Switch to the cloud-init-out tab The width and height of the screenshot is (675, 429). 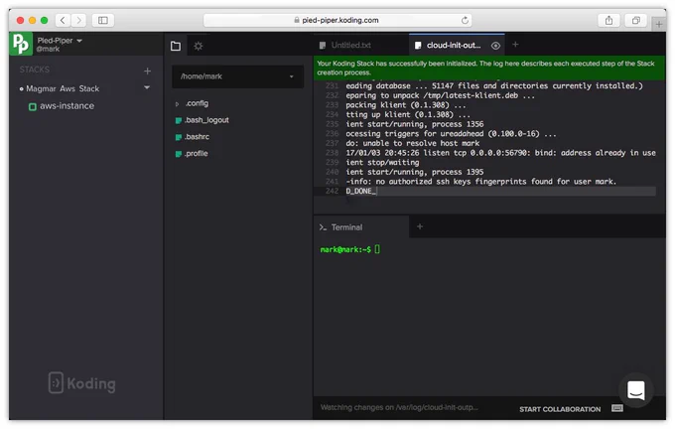454,46
